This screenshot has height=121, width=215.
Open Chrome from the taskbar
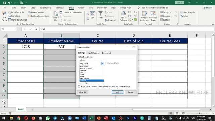tap(19, 118)
